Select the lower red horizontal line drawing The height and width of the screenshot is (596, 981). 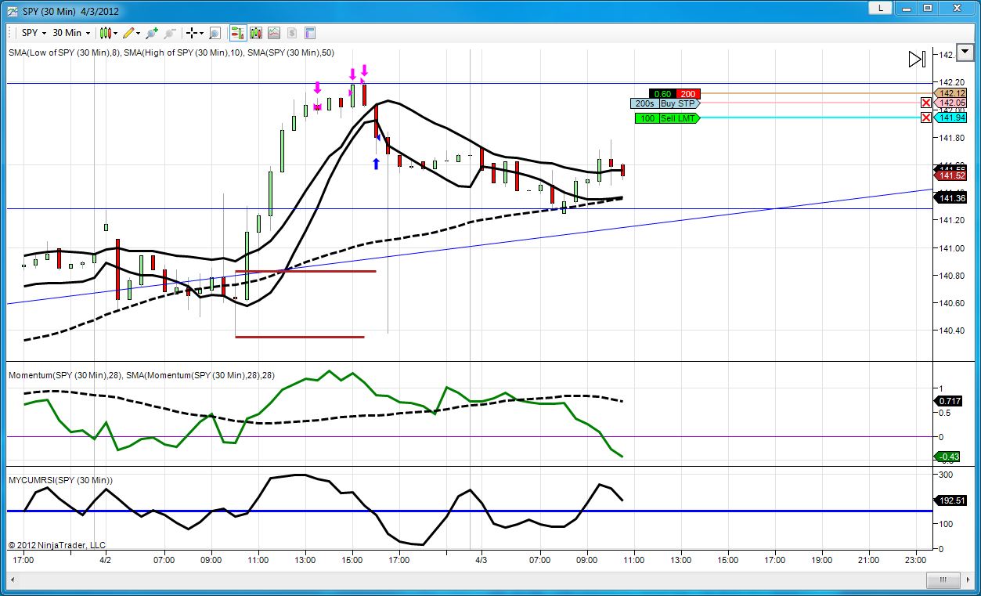pos(300,337)
